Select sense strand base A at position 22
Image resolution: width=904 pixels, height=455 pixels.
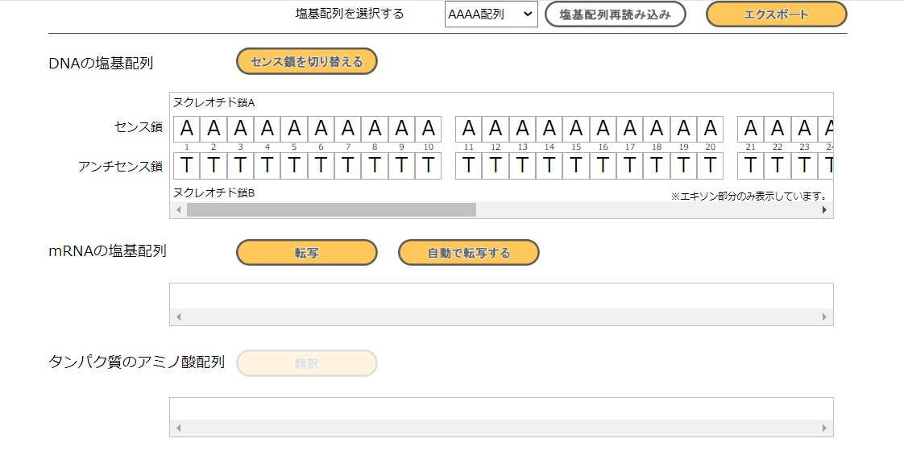point(778,129)
